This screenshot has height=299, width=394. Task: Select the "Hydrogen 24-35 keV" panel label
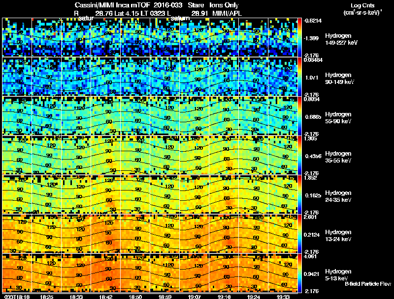pos(338,196)
